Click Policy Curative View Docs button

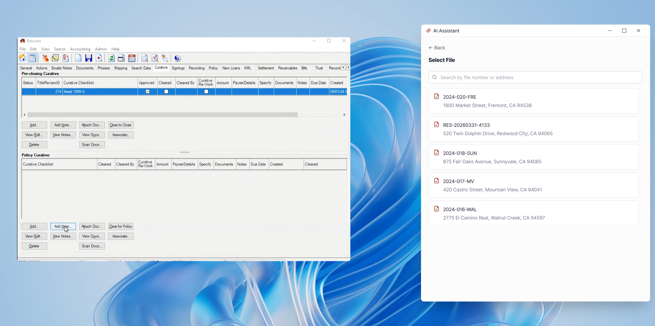92,236
